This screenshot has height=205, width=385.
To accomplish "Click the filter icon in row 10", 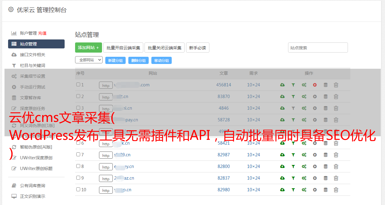I will 293,190.
